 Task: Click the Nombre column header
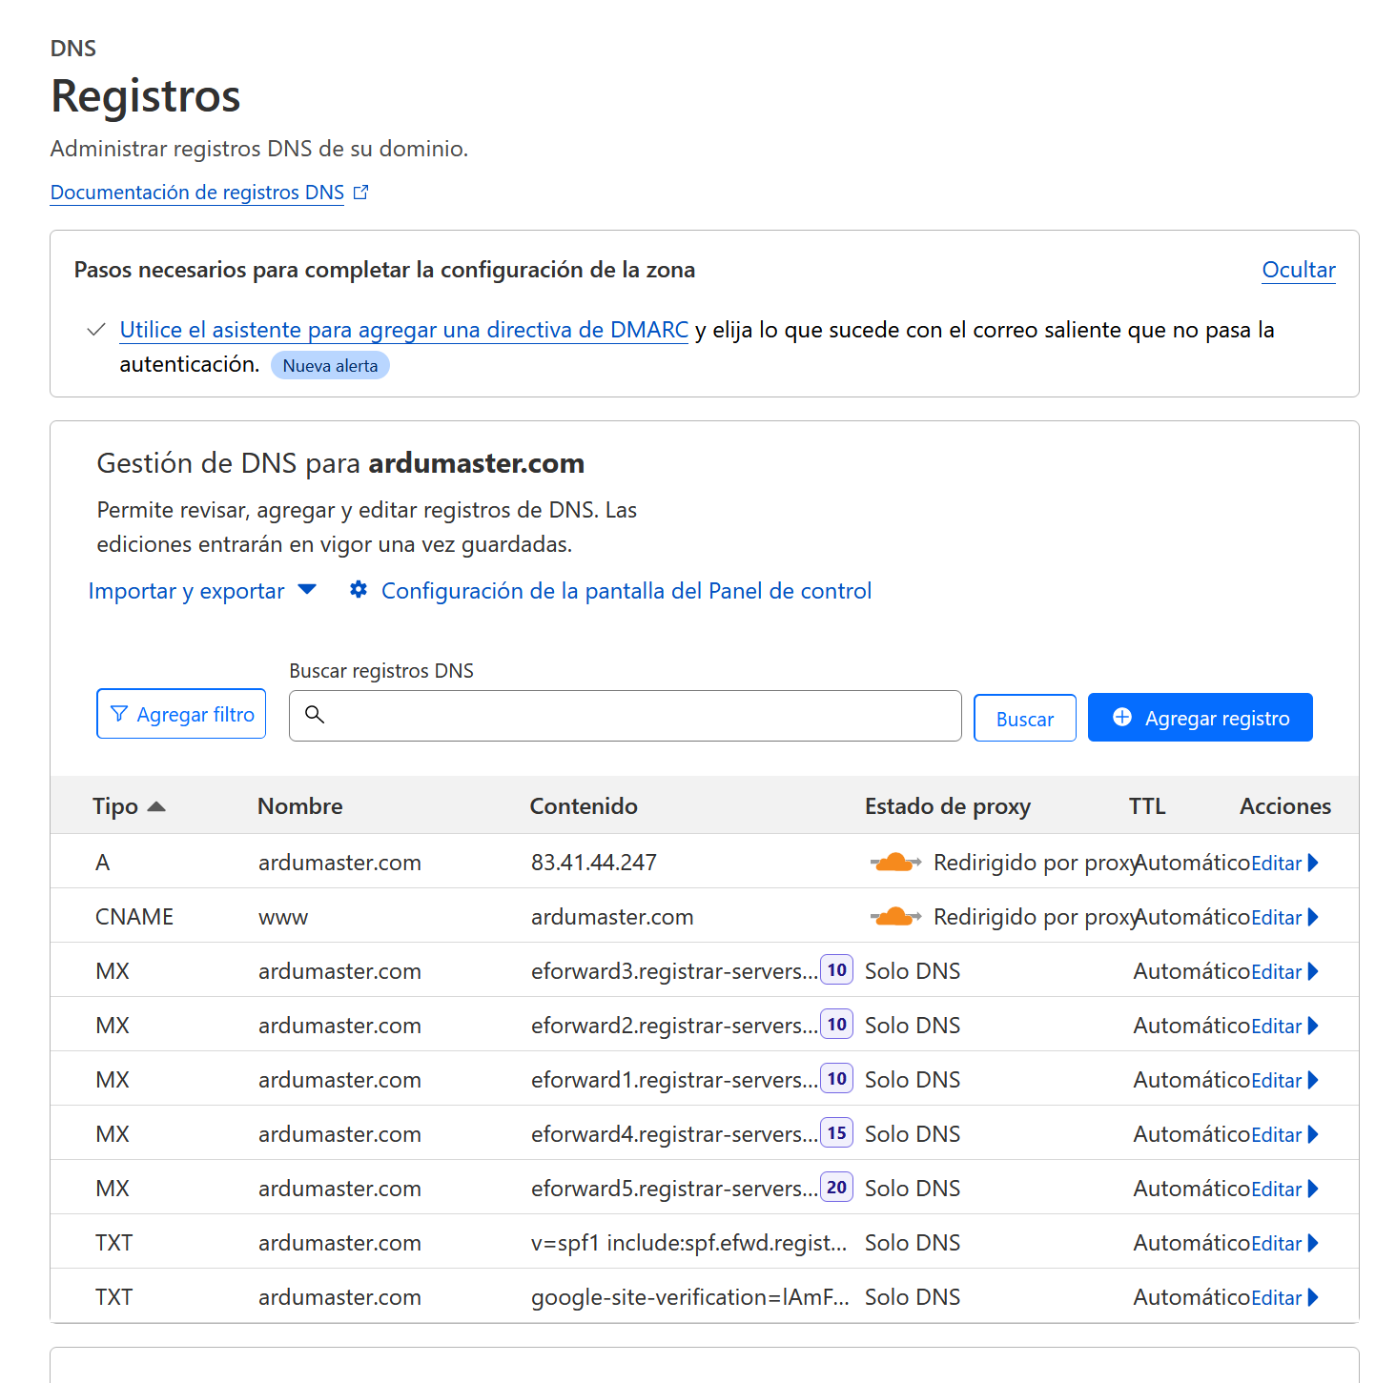tap(300, 806)
